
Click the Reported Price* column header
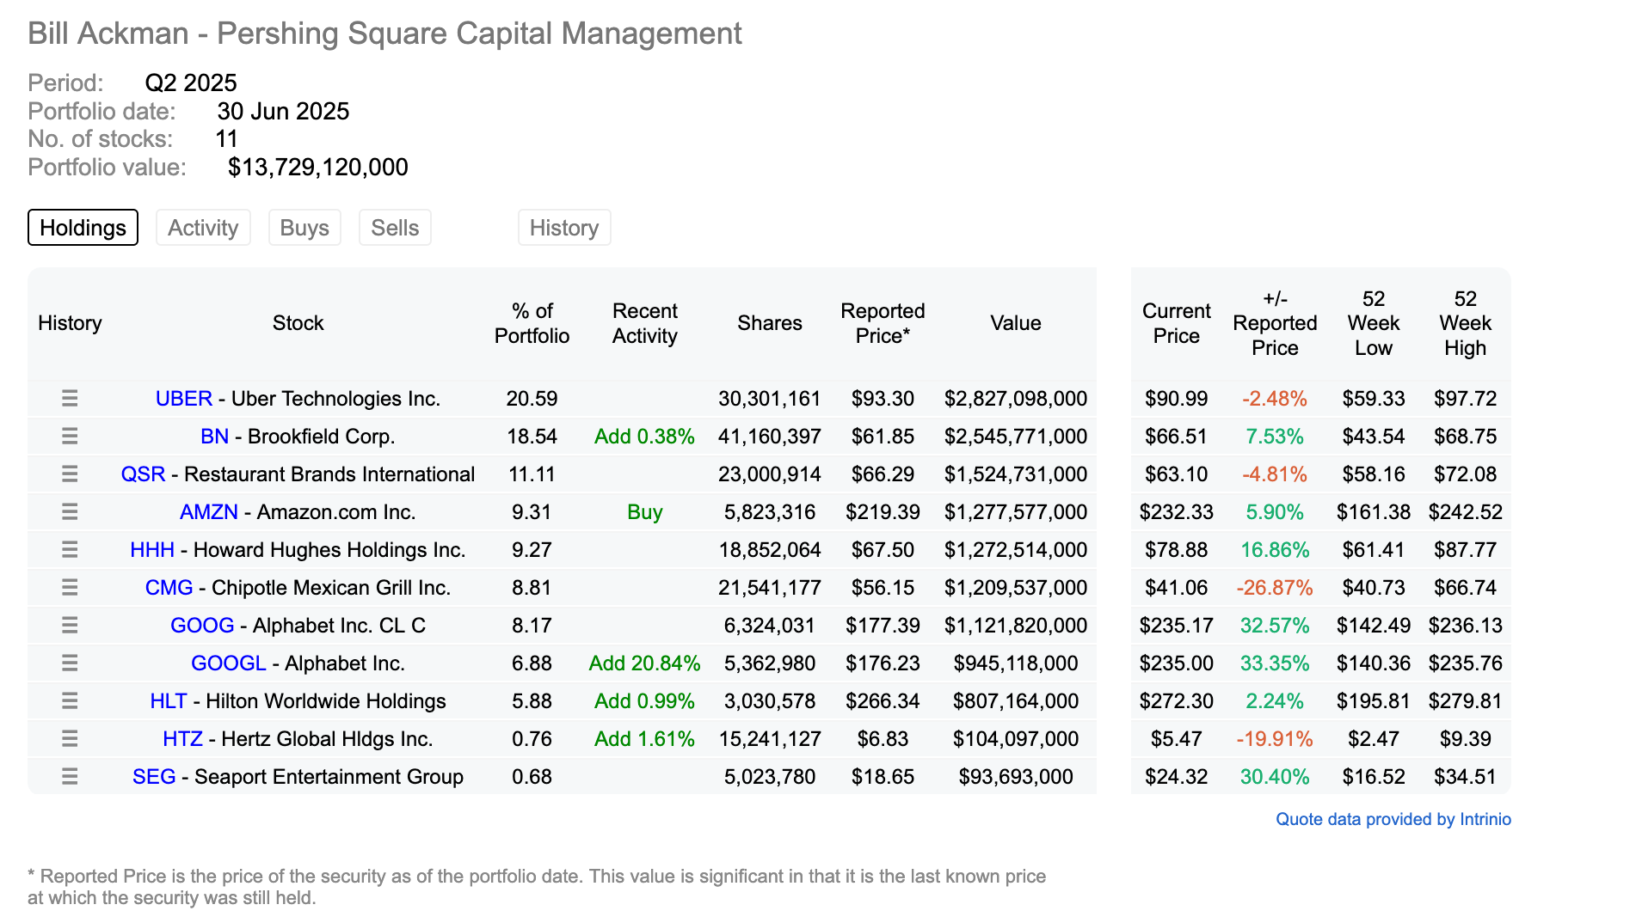click(883, 323)
